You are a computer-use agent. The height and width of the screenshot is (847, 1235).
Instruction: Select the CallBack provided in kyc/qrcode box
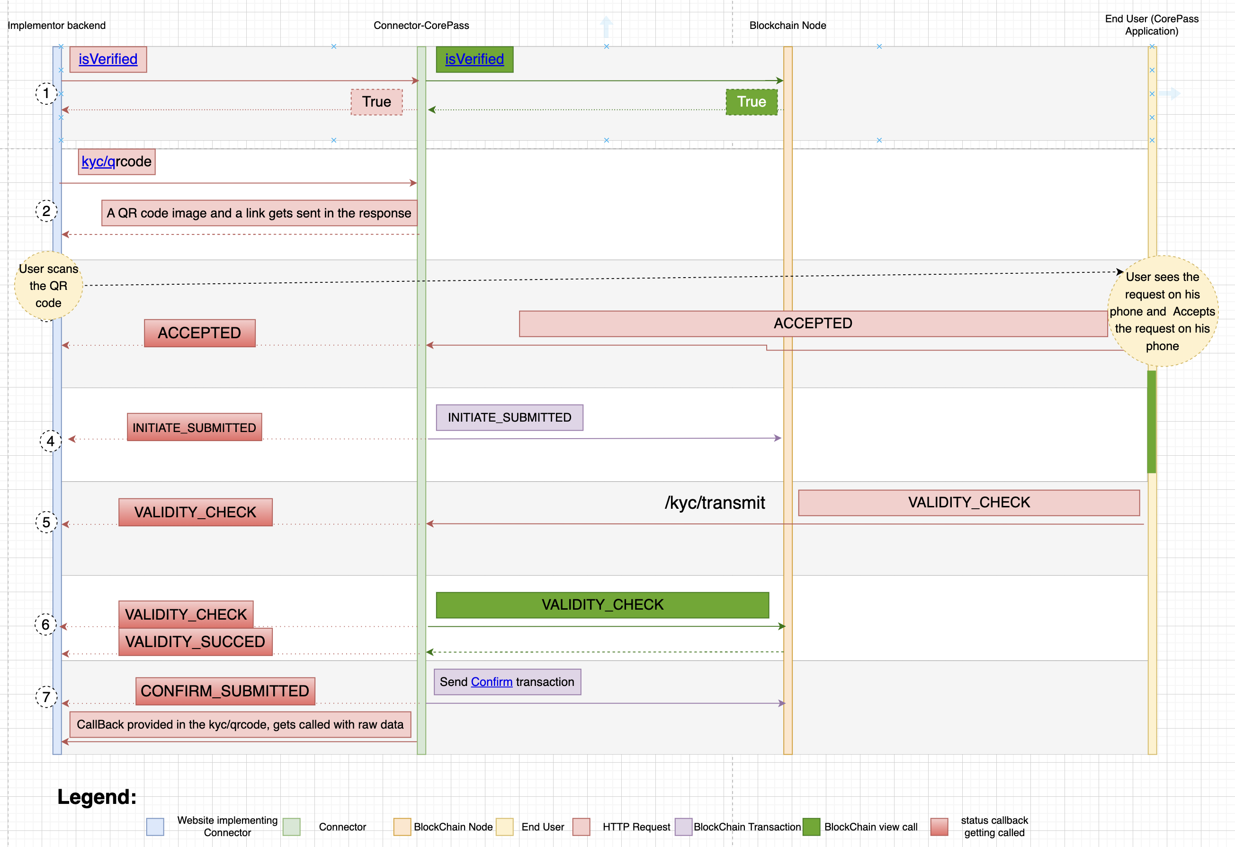(240, 724)
